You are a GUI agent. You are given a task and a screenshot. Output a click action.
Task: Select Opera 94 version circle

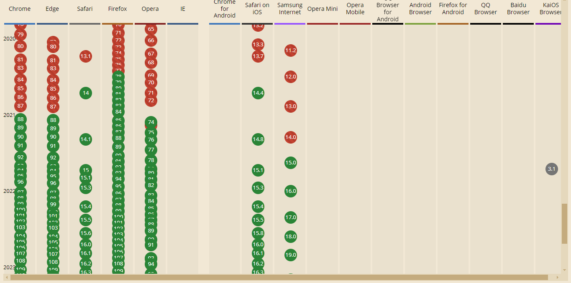click(x=151, y=264)
